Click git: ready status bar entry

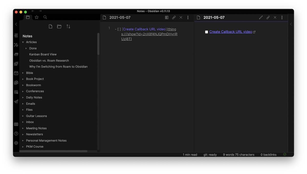(x=210, y=155)
